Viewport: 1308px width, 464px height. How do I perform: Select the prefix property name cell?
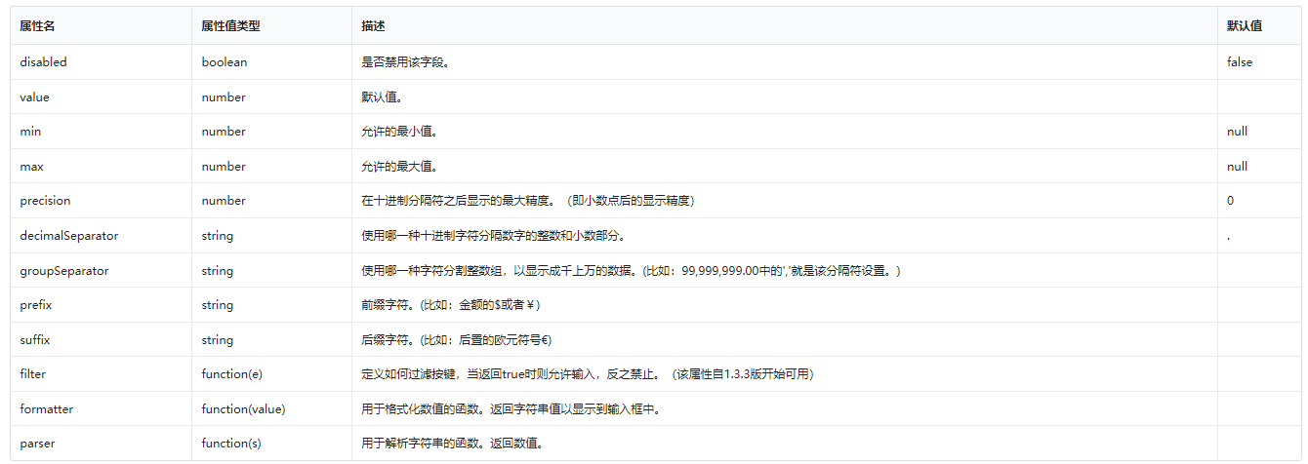click(36, 304)
